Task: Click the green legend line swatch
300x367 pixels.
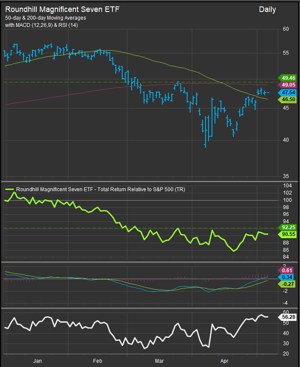Action: [9, 189]
